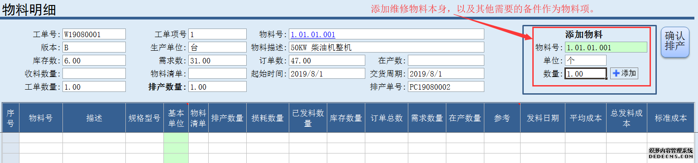Click the 标准成本 column header
Image resolution: width=698 pixels, height=163 pixels.
click(670, 118)
